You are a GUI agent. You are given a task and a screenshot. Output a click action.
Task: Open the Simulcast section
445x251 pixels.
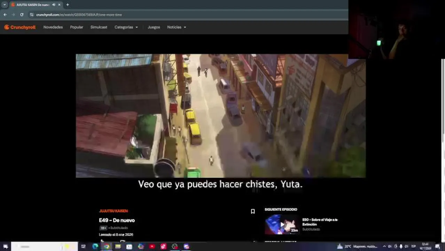[x=99, y=27]
